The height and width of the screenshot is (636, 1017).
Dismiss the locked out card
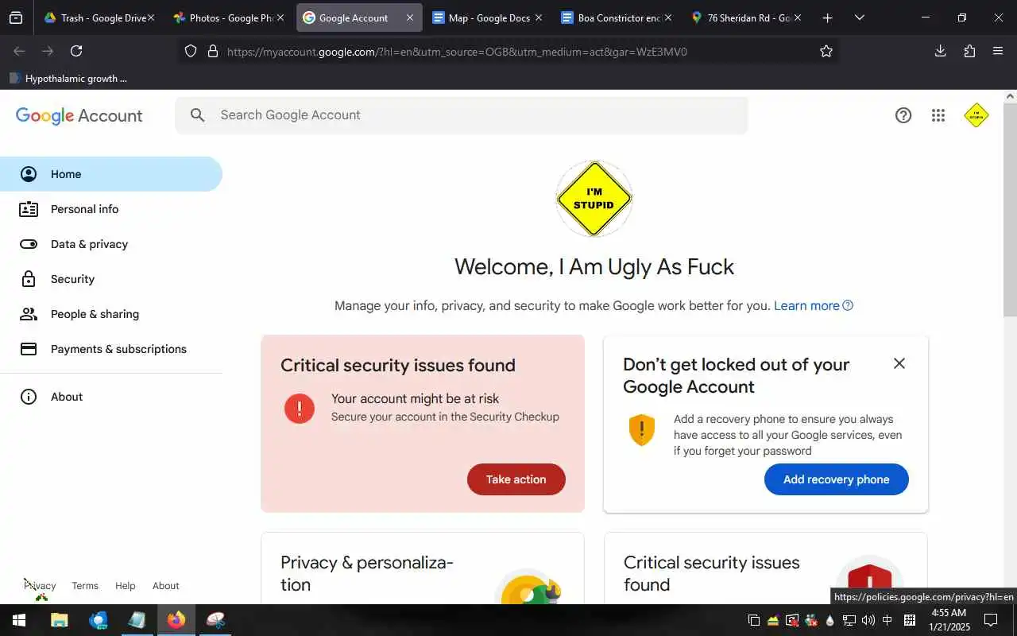pos(899,363)
